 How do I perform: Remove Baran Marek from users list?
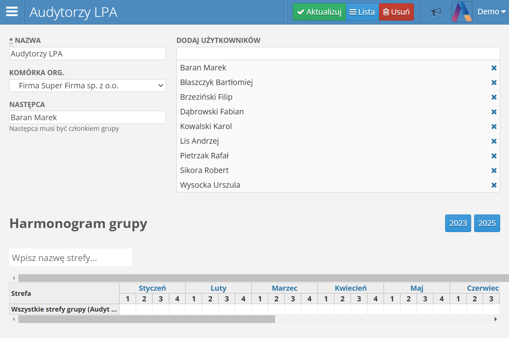tap(494, 68)
